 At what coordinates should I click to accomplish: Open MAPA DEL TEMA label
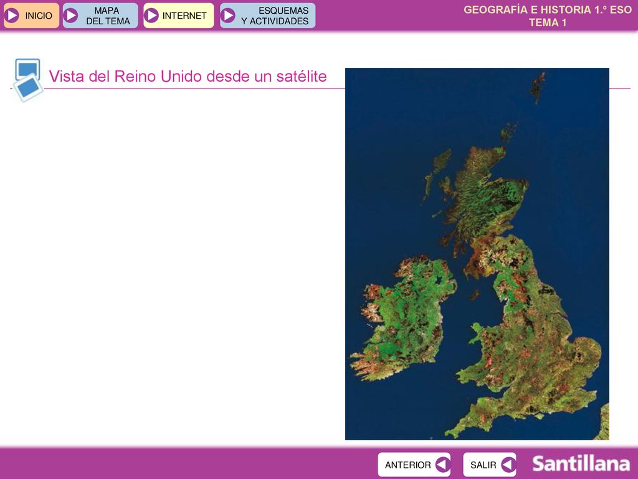108,16
